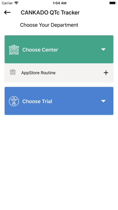Click the Choose Trial label text

37,101
